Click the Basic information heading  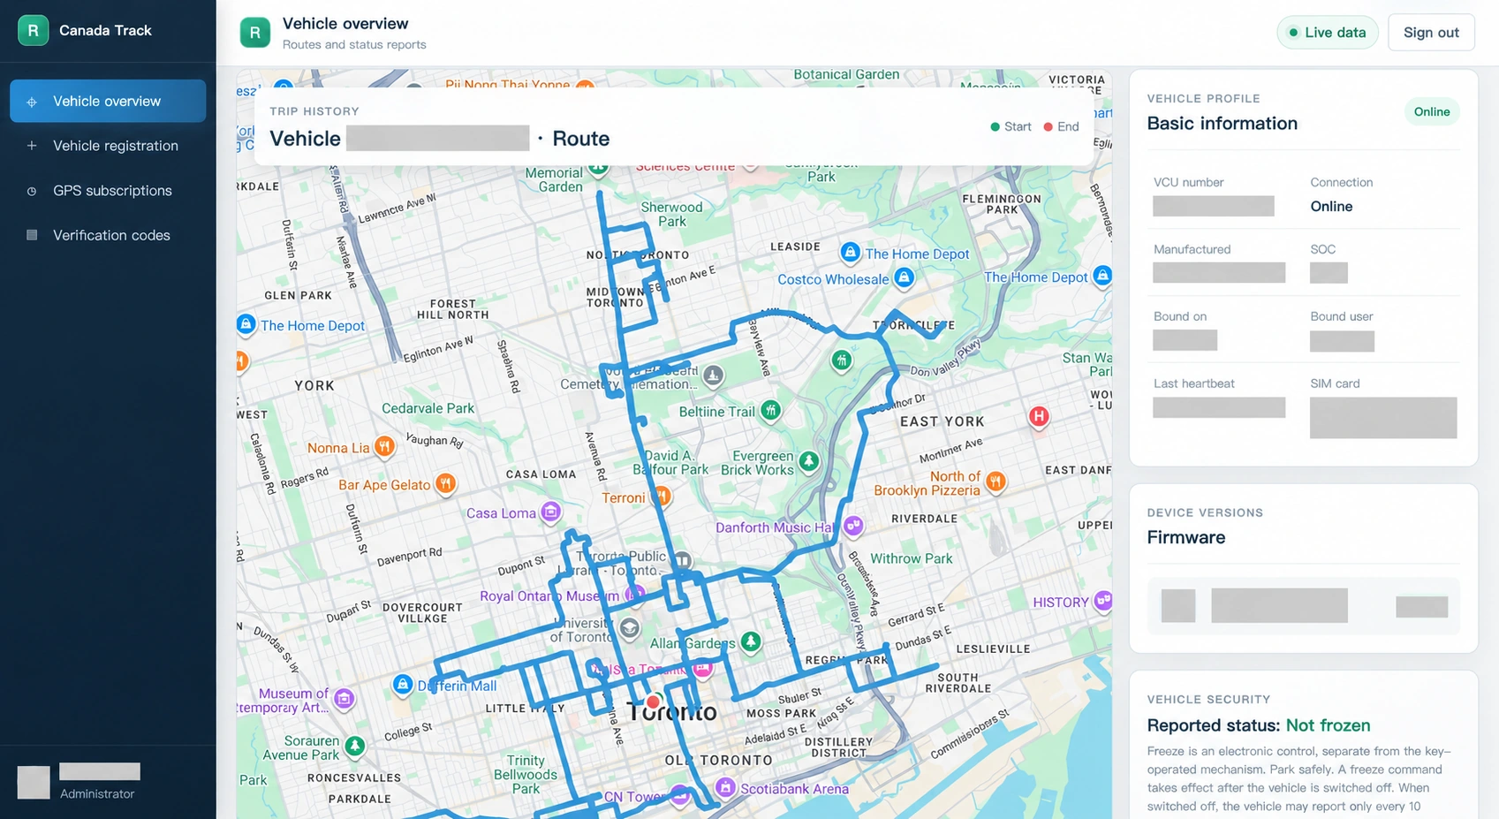tap(1223, 123)
